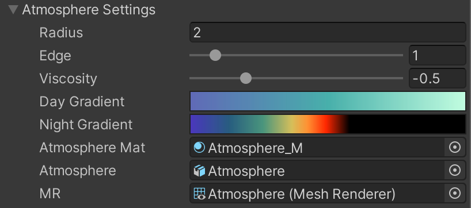
Task: Click the Viscosity property label
Action: (x=68, y=79)
